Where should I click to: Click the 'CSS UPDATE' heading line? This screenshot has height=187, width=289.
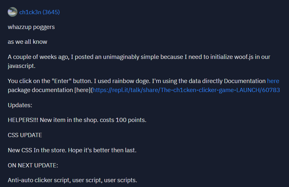coord(25,135)
